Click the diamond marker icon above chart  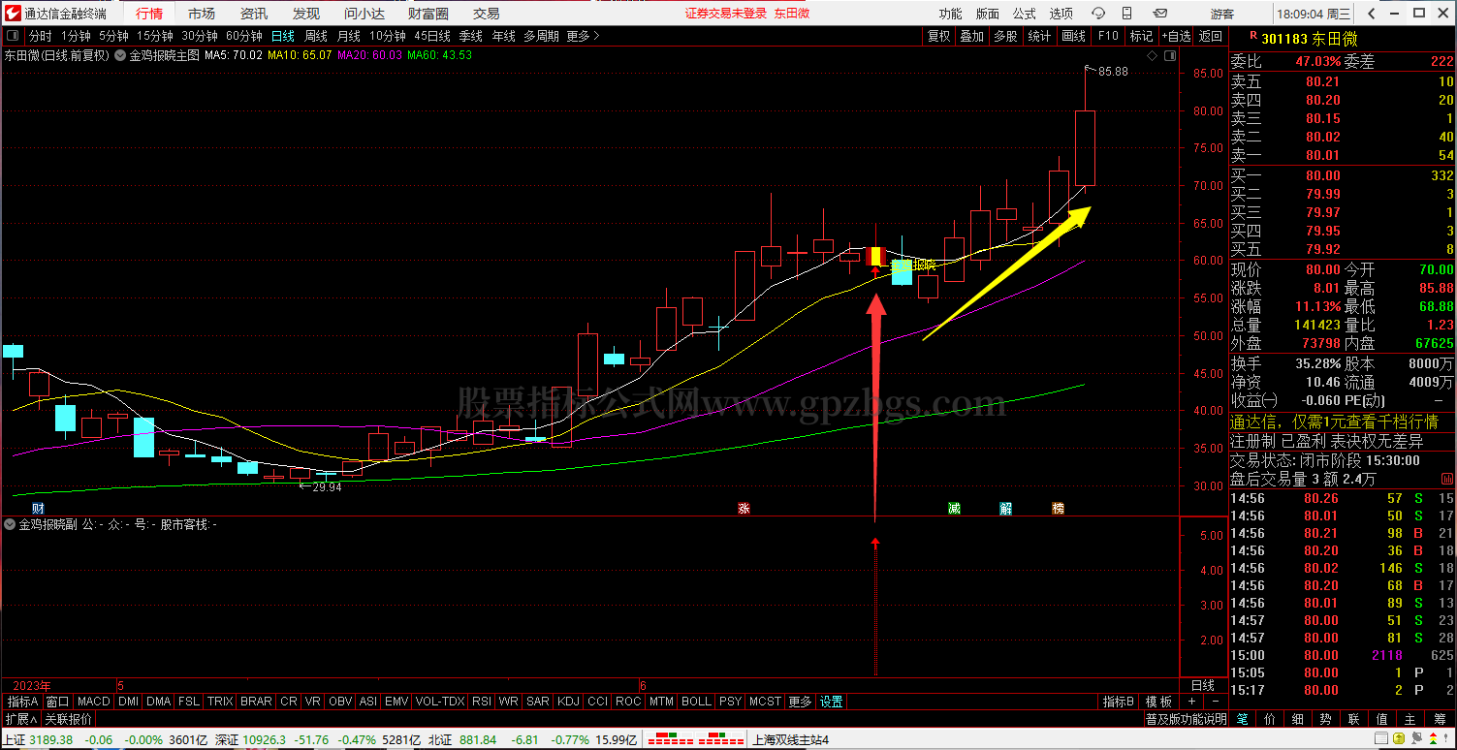tap(1151, 56)
